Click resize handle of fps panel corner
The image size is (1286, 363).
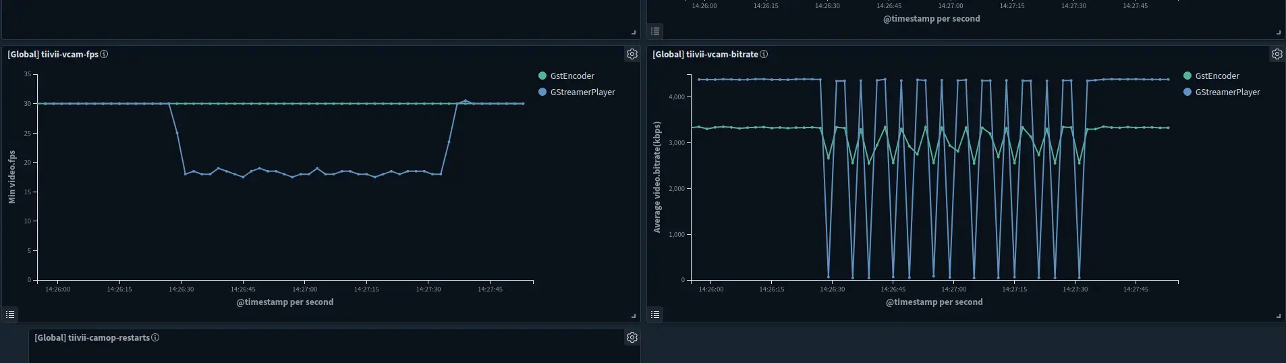click(x=633, y=315)
